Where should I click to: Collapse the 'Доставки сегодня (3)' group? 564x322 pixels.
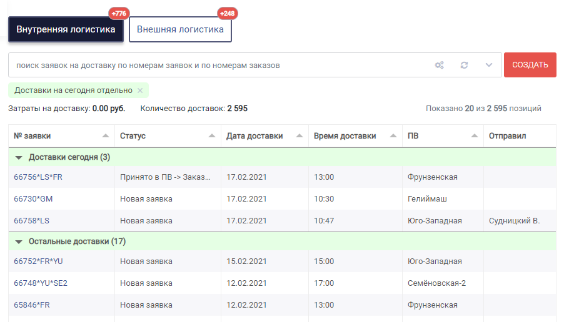(19, 158)
